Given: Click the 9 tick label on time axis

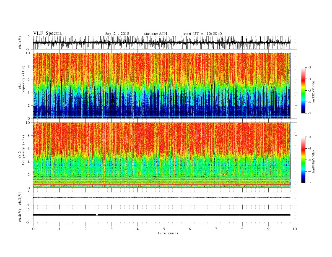Looking at the screenshot, I should click(x=268, y=229).
